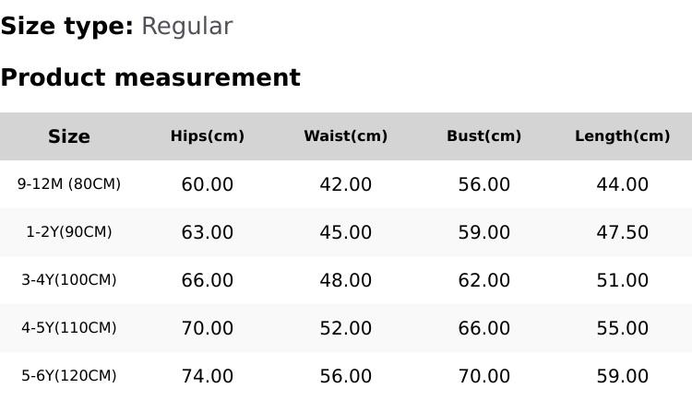Image resolution: width=692 pixels, height=400 pixels.
Task: Select the 5-6Y(120CM) size row label
Action: [x=69, y=376]
